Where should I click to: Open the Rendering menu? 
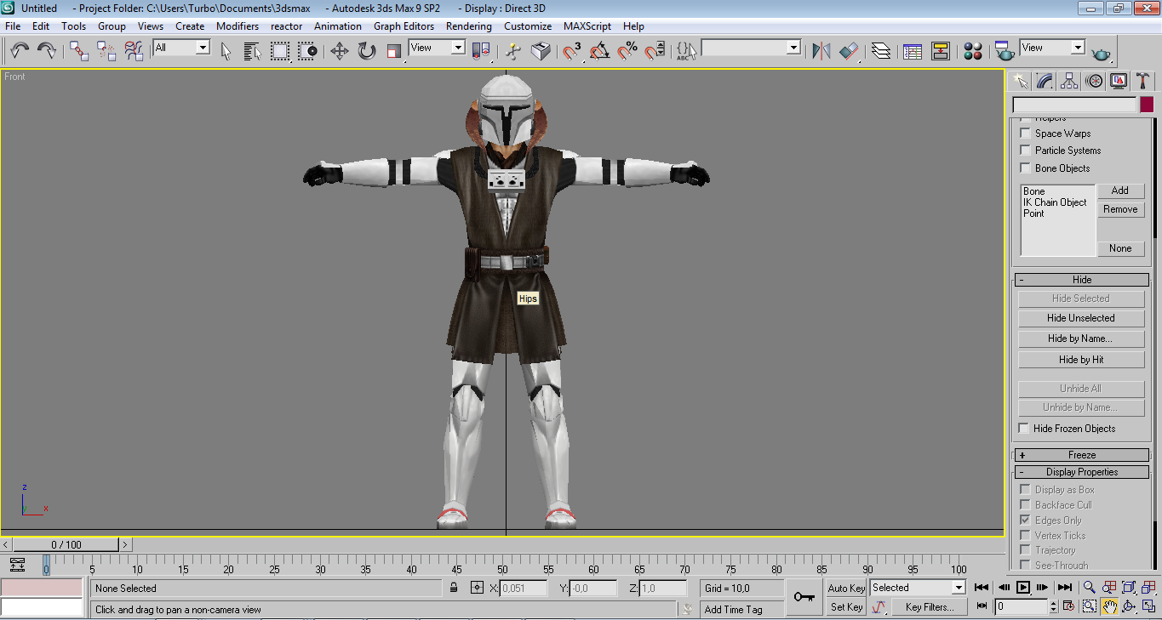point(469,26)
